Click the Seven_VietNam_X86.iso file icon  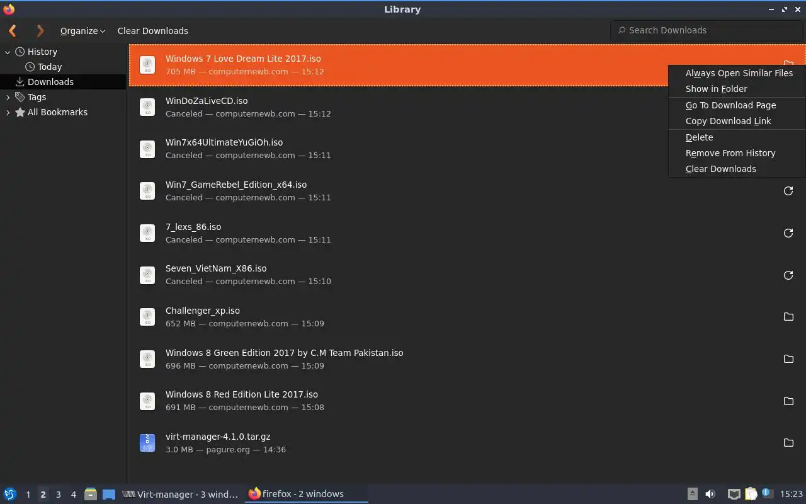[147, 275]
